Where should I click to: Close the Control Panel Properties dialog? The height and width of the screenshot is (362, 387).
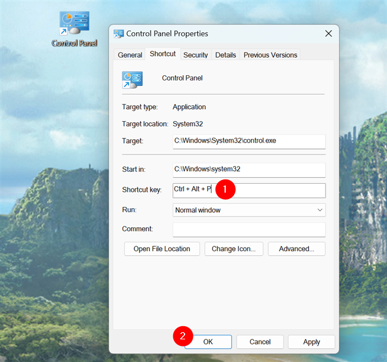[x=328, y=33]
